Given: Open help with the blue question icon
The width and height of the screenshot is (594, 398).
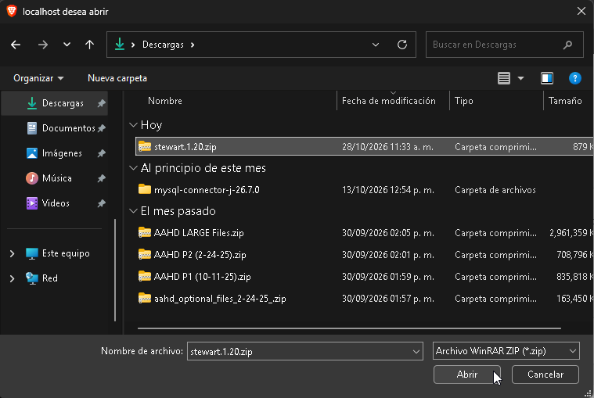Looking at the screenshot, I should point(574,78).
